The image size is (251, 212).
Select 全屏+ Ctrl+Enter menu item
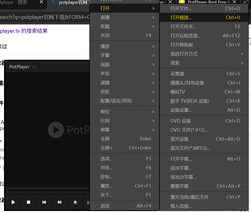[x=125, y=148]
